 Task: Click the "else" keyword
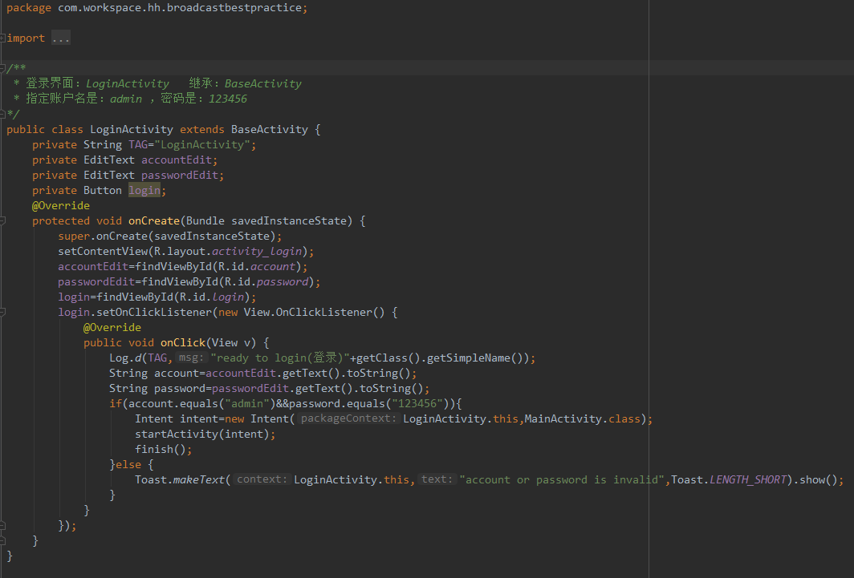pyautogui.click(x=128, y=464)
